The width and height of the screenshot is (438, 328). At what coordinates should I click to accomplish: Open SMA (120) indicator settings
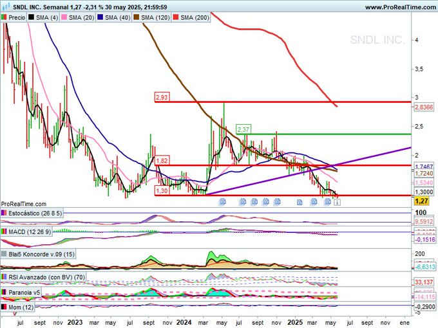coord(152,17)
